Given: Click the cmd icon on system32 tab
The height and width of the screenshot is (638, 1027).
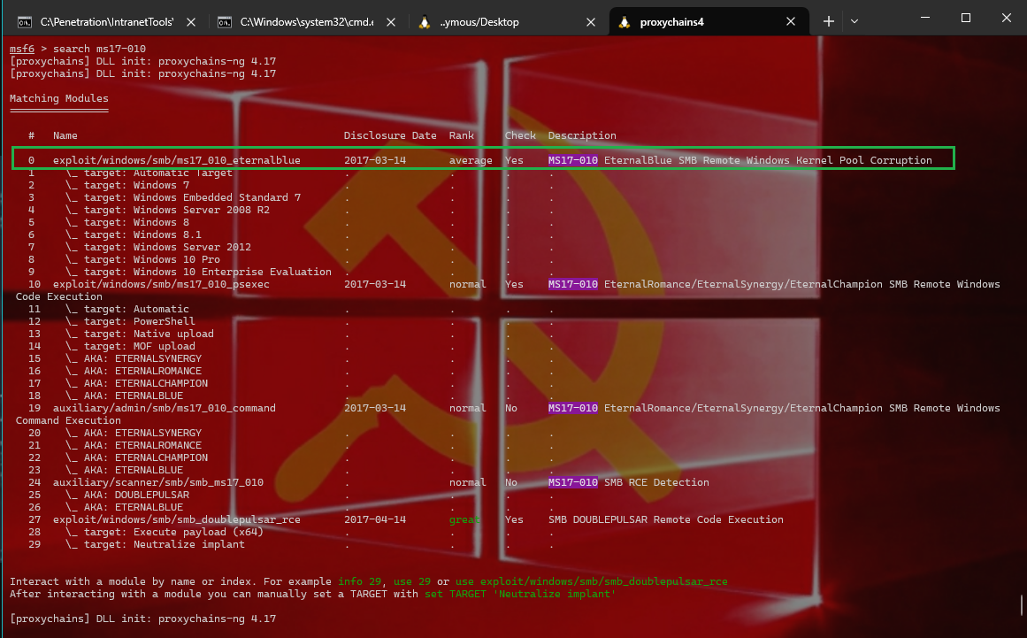Looking at the screenshot, I should (224, 22).
